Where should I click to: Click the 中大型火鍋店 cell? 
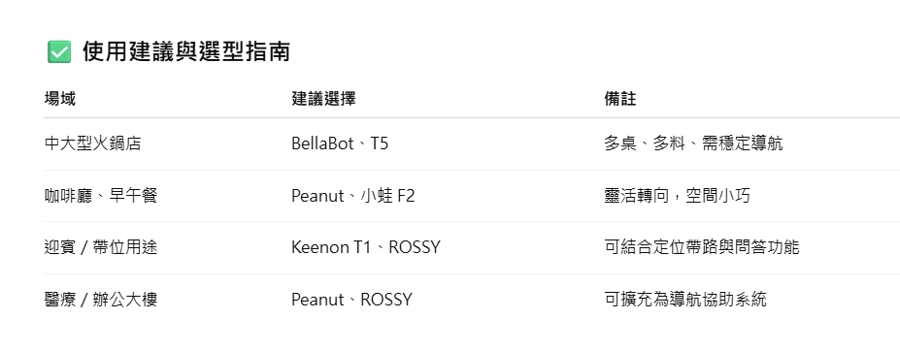pyautogui.click(x=92, y=144)
